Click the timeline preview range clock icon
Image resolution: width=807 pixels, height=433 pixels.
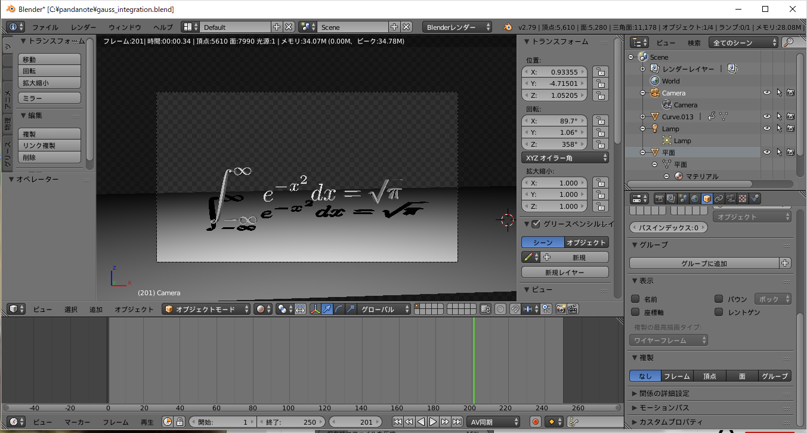(167, 422)
